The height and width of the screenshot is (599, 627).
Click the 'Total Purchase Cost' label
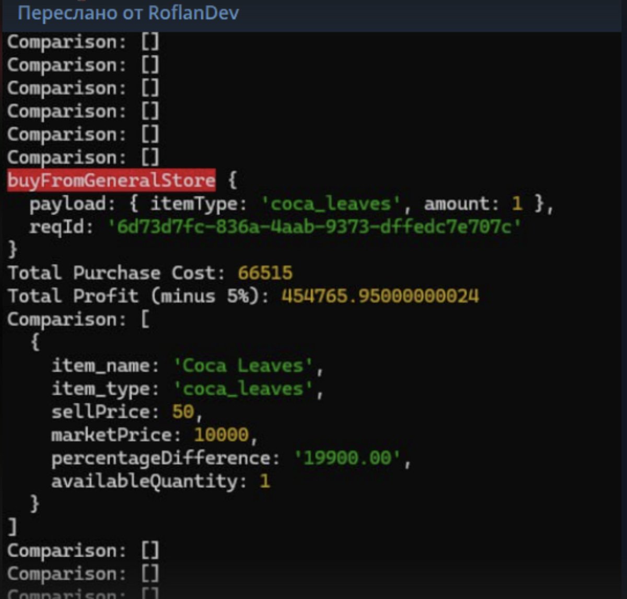point(112,273)
